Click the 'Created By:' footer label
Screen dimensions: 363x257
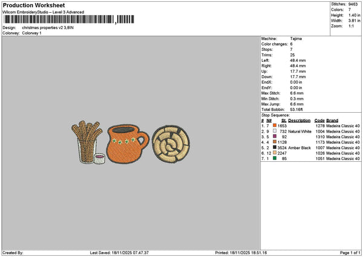coord(13,253)
